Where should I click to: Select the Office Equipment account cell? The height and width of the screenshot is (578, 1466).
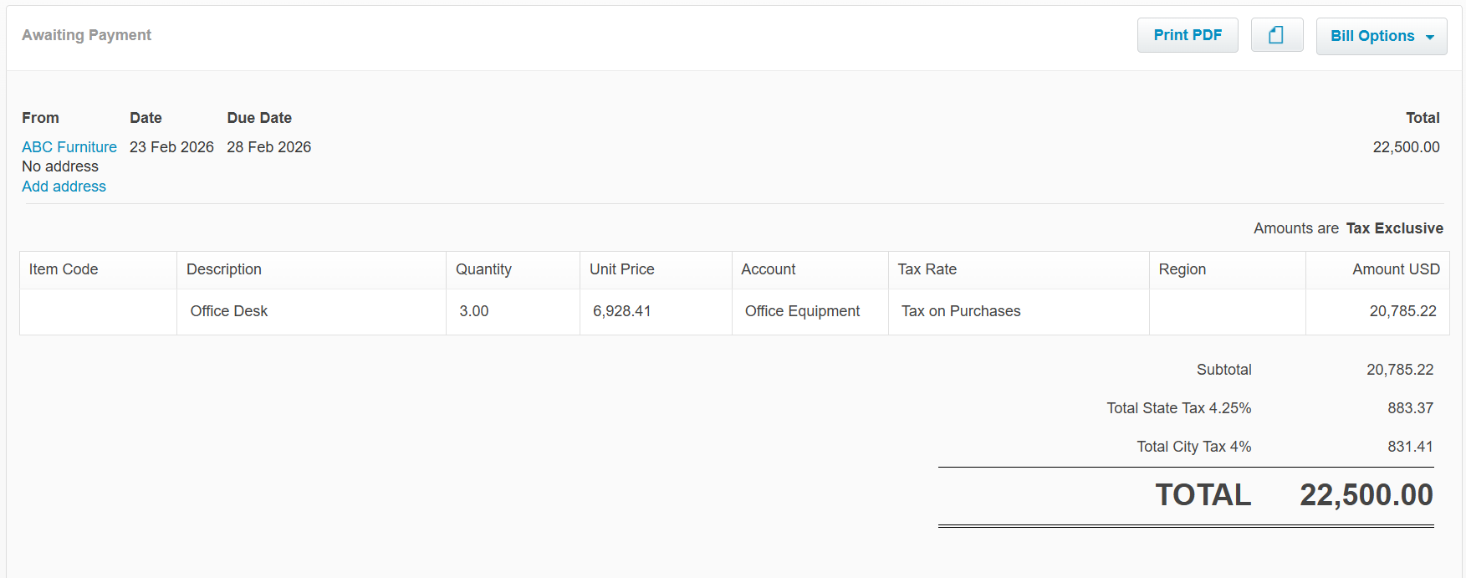(x=802, y=311)
